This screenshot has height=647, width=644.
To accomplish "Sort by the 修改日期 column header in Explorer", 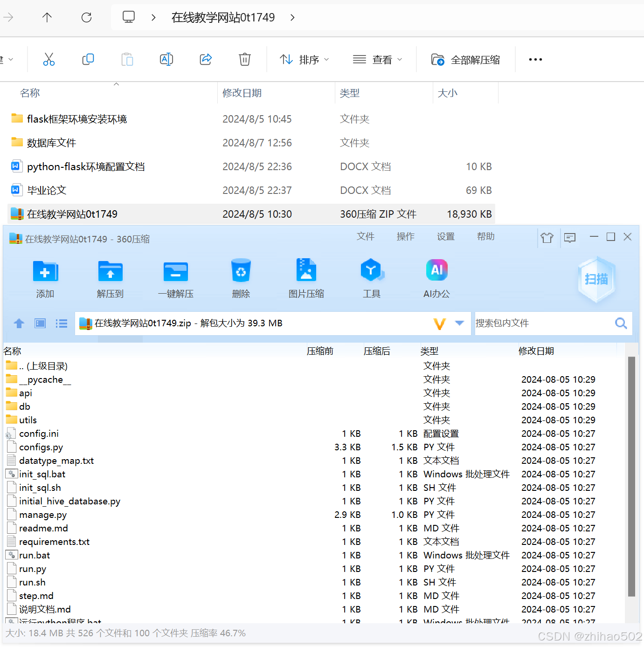I will click(242, 93).
